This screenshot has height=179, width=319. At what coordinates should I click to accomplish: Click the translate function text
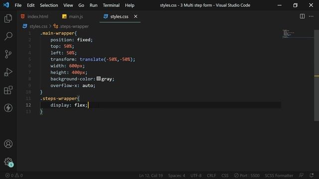click(92, 59)
